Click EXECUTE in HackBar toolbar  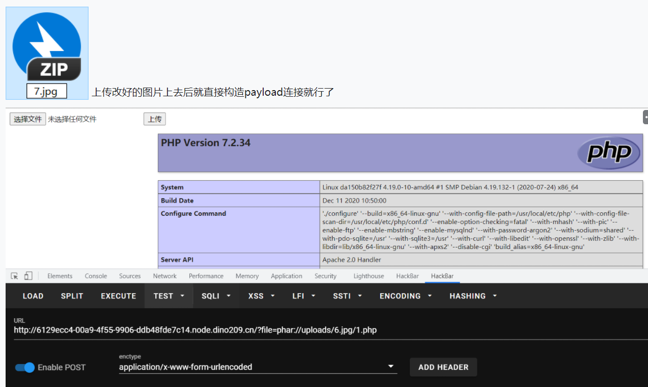coord(119,296)
